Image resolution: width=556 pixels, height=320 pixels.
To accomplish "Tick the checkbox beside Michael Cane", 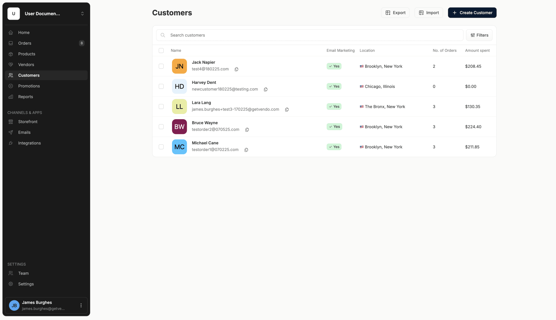I will (x=161, y=147).
